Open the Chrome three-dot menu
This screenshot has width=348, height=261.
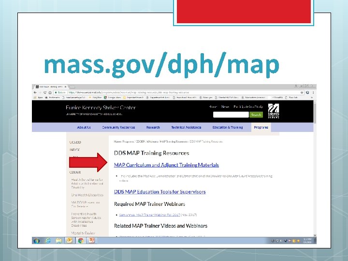point(313,92)
